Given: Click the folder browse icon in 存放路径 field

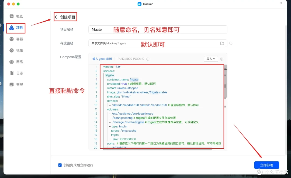Looking at the screenshot, I should pos(222,43).
